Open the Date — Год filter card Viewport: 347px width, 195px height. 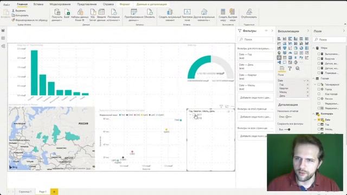(x=255, y=56)
